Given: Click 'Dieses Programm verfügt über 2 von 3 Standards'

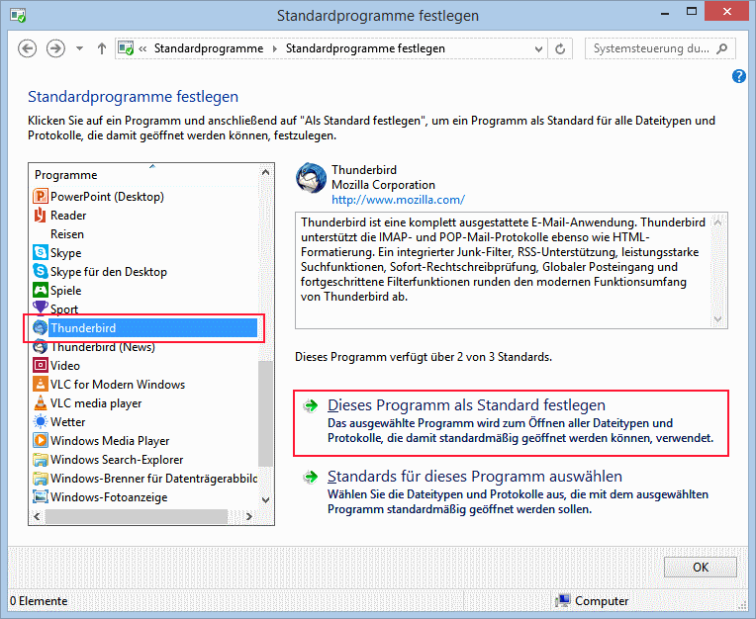Looking at the screenshot, I should click(x=424, y=357).
